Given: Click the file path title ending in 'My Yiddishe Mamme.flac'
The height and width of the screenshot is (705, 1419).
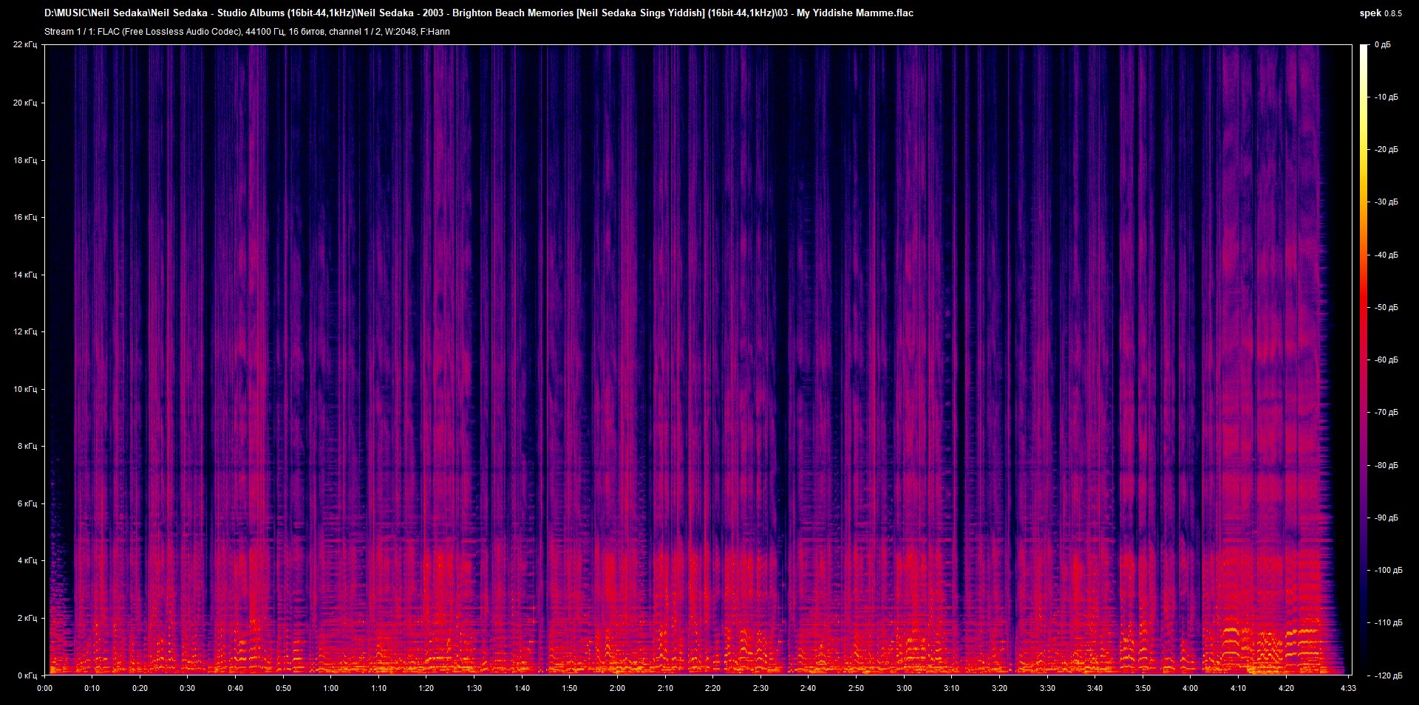Looking at the screenshot, I should click(479, 13).
